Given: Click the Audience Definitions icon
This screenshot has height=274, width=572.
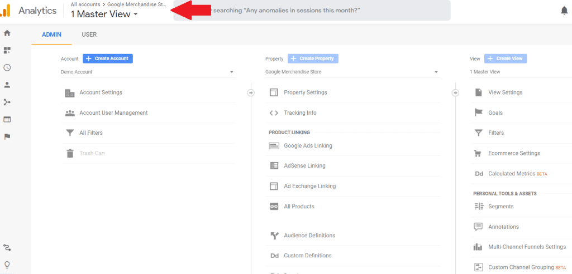Looking at the screenshot, I should click(x=274, y=236).
